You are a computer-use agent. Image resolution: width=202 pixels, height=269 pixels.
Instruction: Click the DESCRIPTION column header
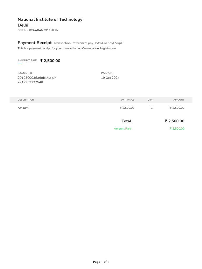(26, 100)
